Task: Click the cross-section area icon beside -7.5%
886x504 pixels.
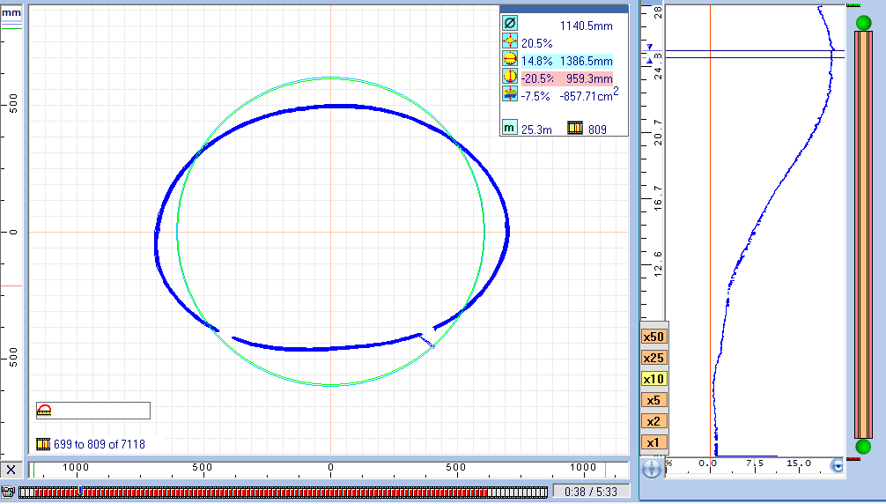Action: (510, 93)
